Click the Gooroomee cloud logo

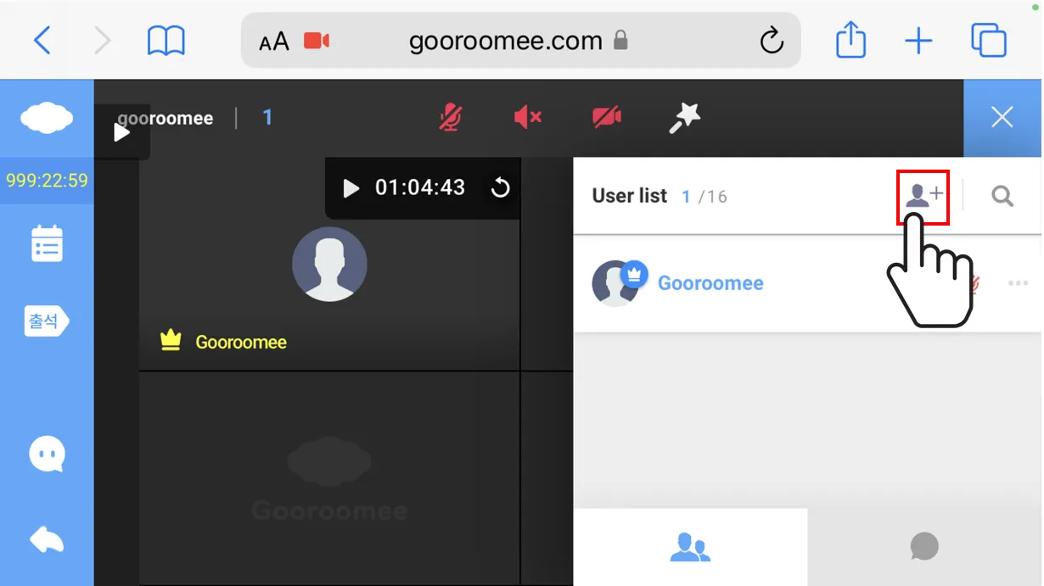47,118
